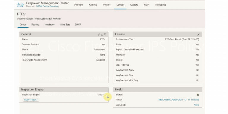
Task: Open the Policies menu
Action: [x=107, y=5]
